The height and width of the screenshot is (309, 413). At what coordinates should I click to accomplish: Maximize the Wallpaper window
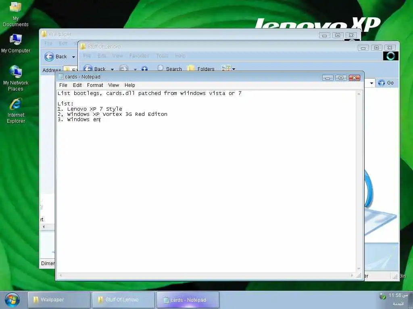coord(338,35)
